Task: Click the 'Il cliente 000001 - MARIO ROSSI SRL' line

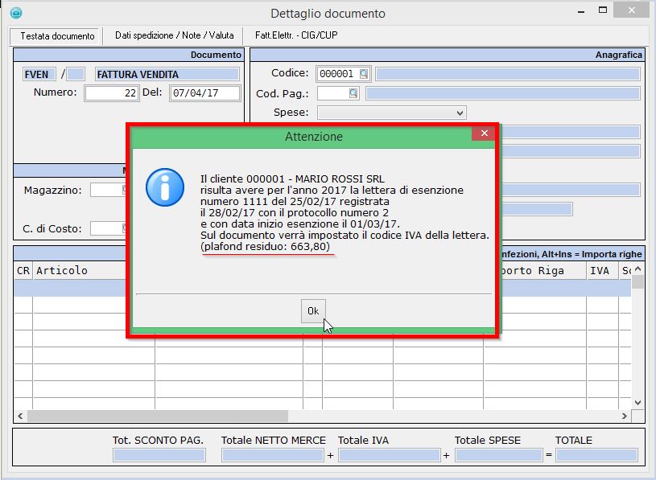Action: click(x=292, y=178)
